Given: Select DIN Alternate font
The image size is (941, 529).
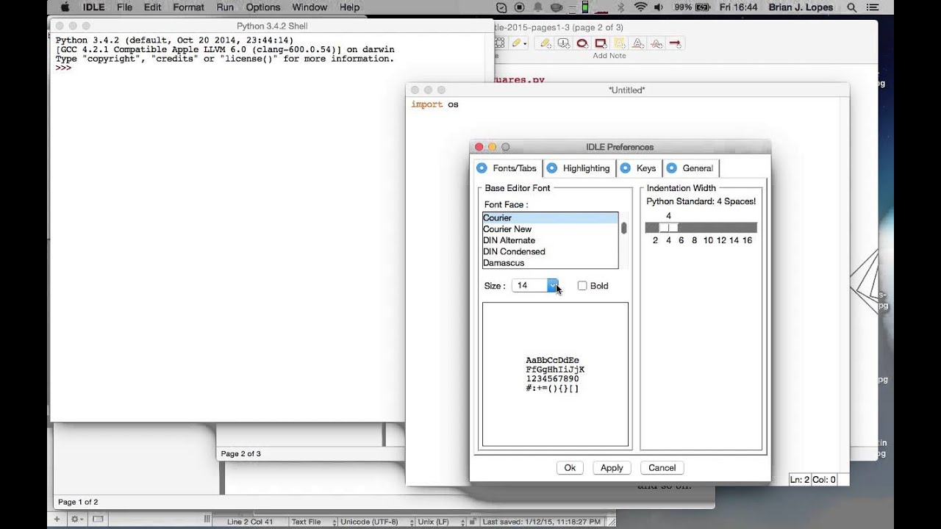Looking at the screenshot, I should [x=550, y=240].
